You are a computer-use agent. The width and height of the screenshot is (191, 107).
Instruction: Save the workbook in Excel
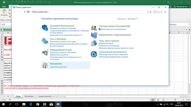[x=4, y=2]
